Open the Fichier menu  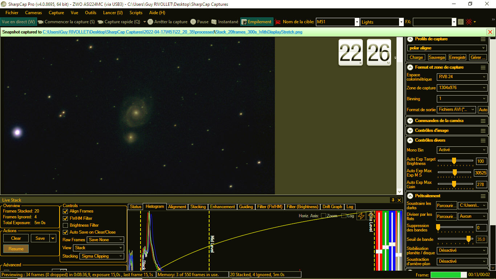[12, 13]
